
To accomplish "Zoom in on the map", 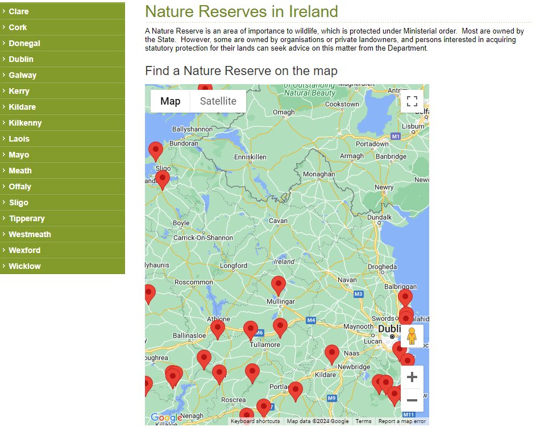I will [412, 377].
